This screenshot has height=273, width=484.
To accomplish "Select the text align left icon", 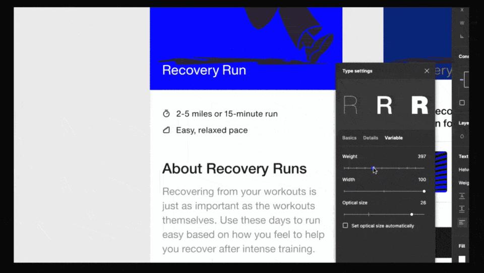I will [x=462, y=222].
